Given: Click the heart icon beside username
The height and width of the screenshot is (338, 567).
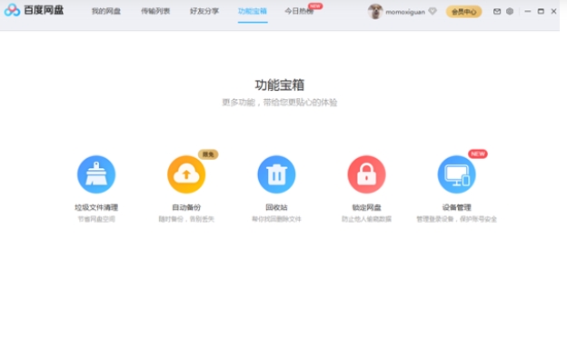Looking at the screenshot, I should click(433, 12).
